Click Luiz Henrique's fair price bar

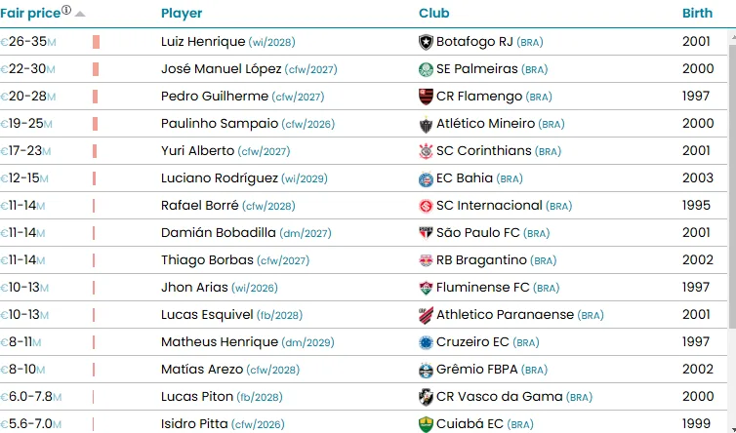point(96,42)
